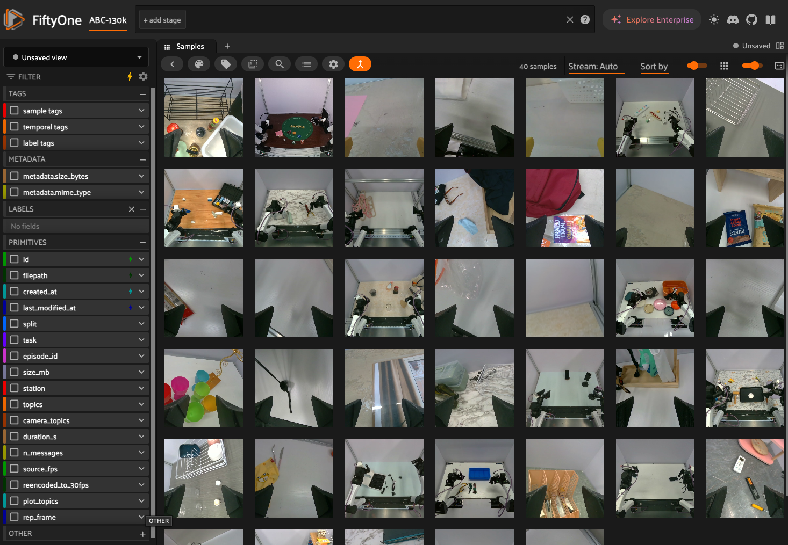Switch to the Samples tab
The height and width of the screenshot is (545, 788).
tap(190, 47)
